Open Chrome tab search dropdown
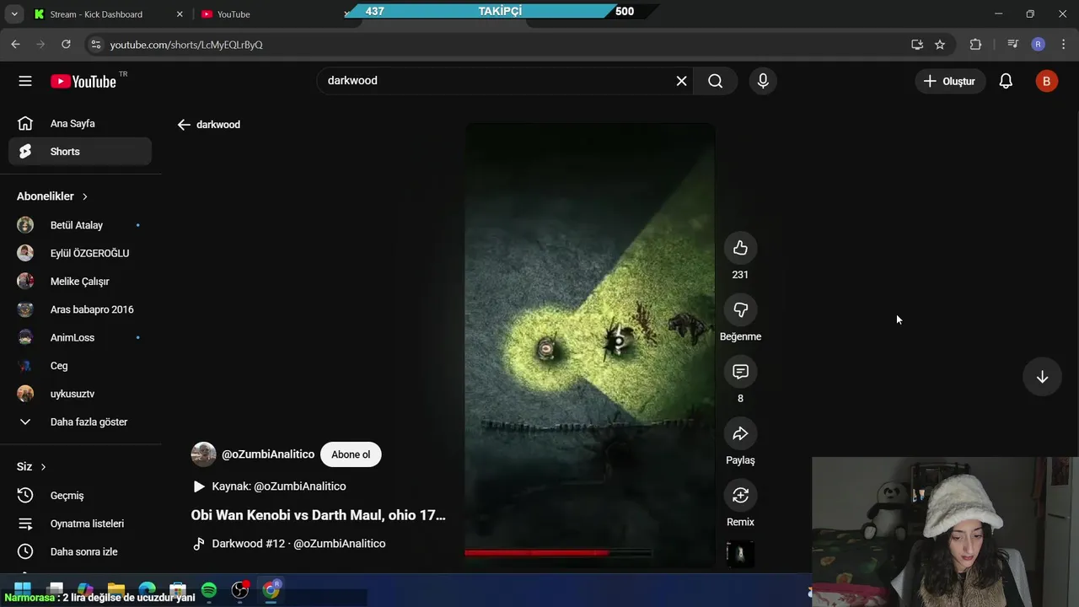This screenshot has width=1079, height=607. [13, 14]
